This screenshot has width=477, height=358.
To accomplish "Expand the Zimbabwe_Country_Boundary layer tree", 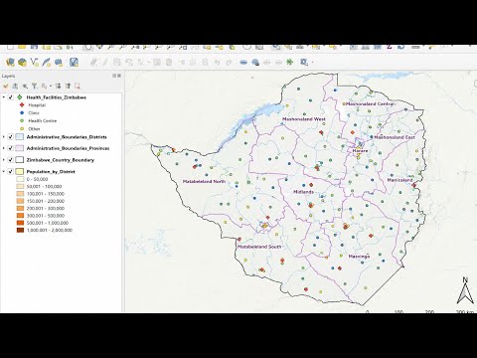I will click(4, 160).
